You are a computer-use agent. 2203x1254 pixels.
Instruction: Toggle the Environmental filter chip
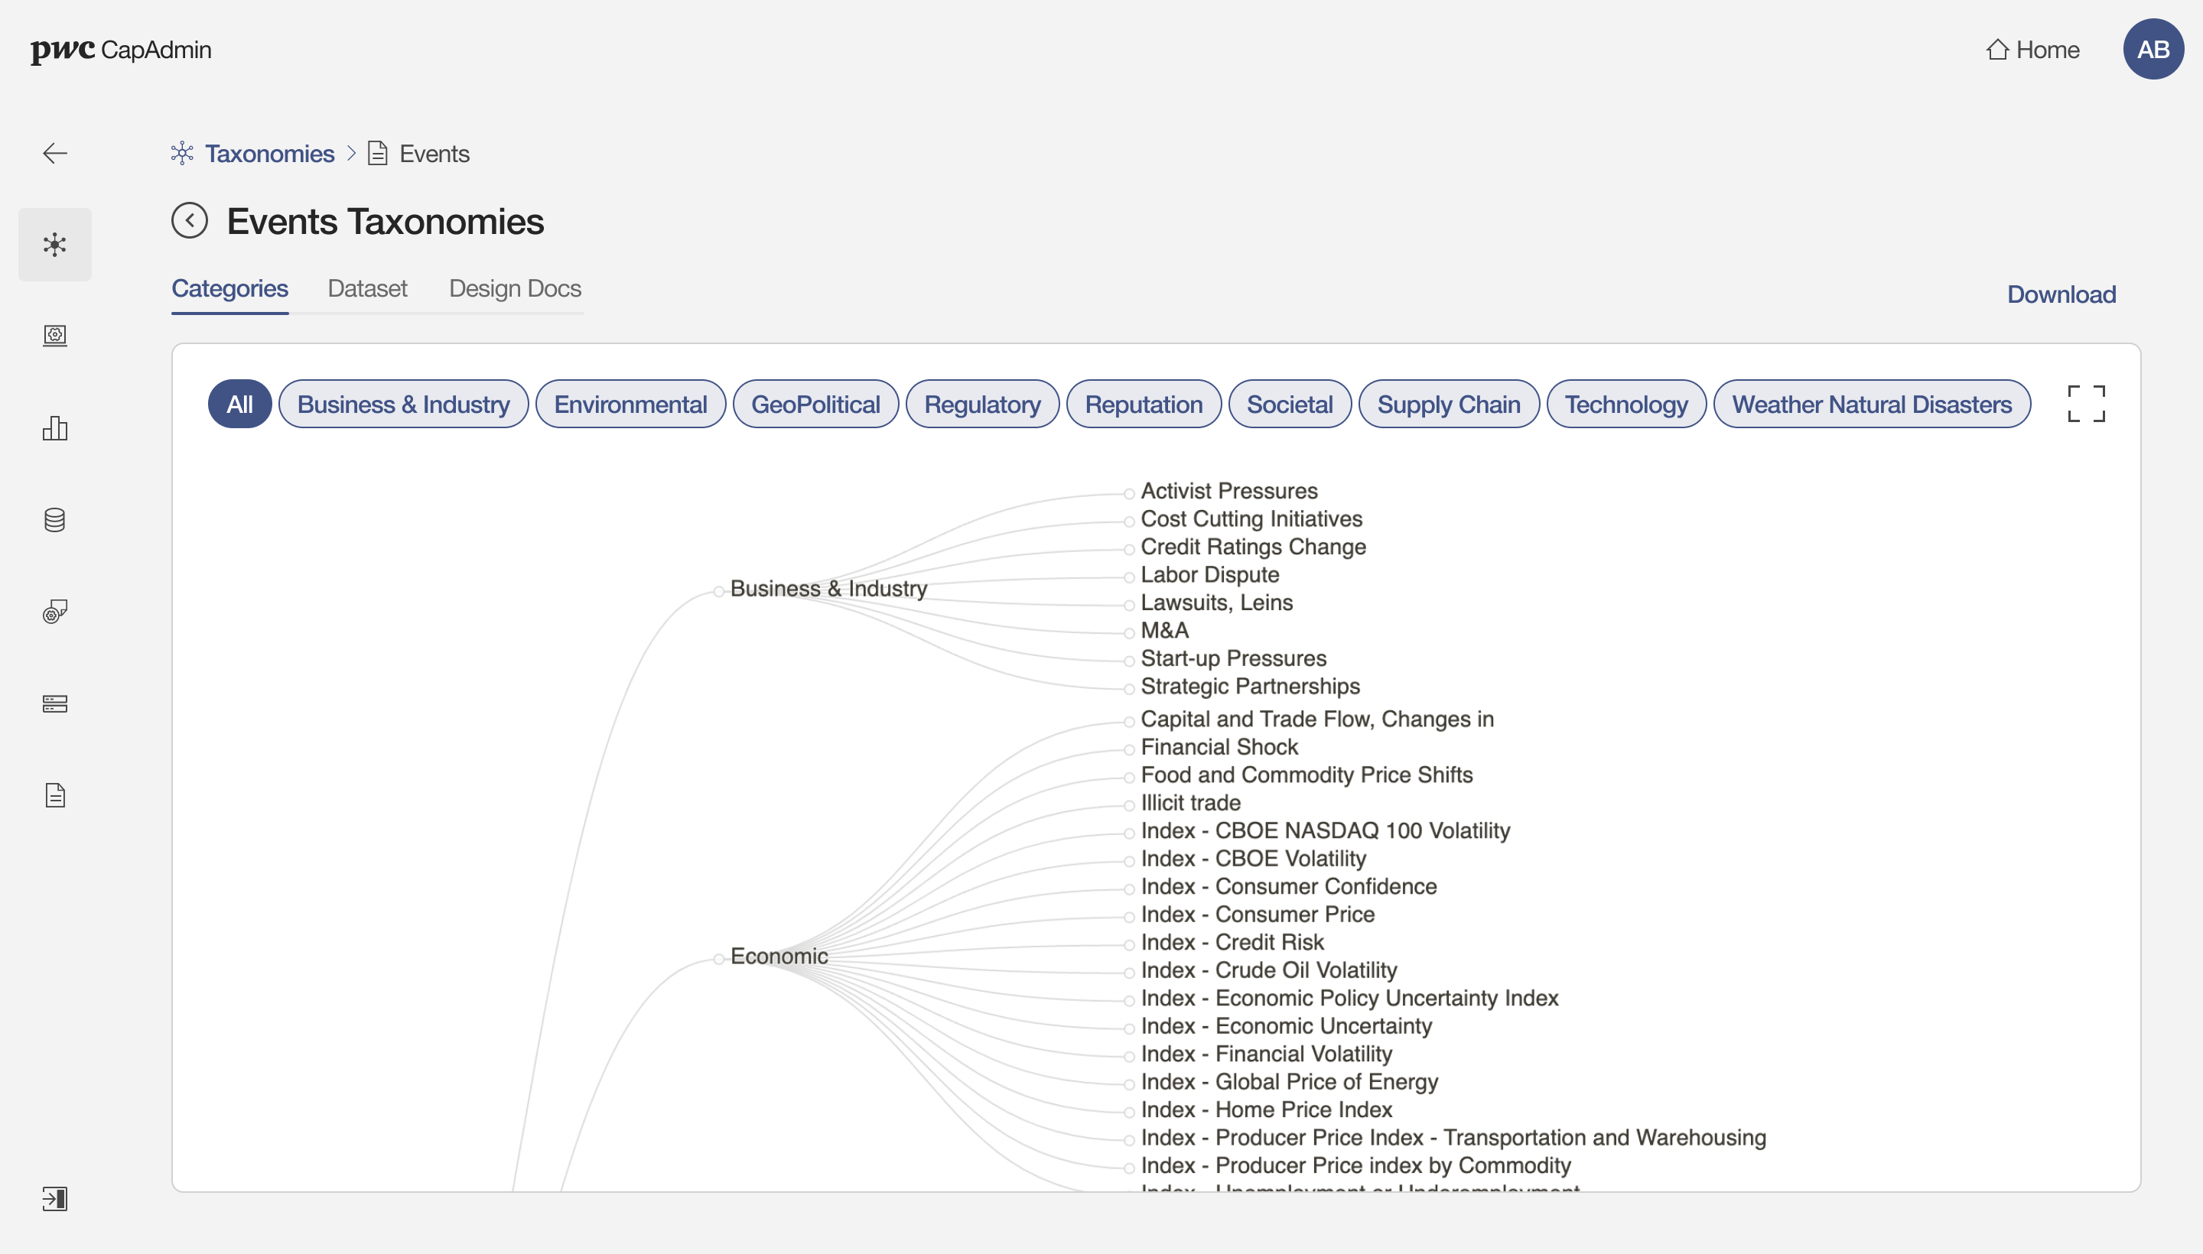[630, 404]
